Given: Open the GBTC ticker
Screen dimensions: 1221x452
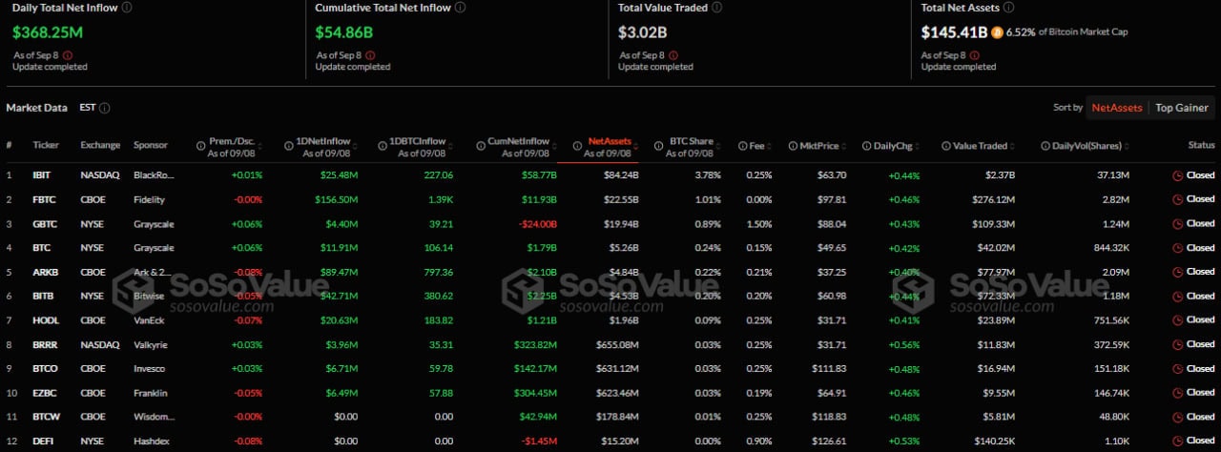Looking at the screenshot, I should [x=44, y=223].
